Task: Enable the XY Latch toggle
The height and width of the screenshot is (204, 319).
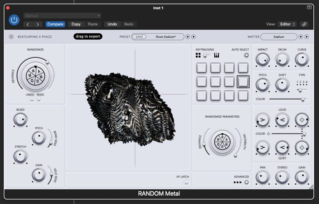Action: (x=186, y=182)
